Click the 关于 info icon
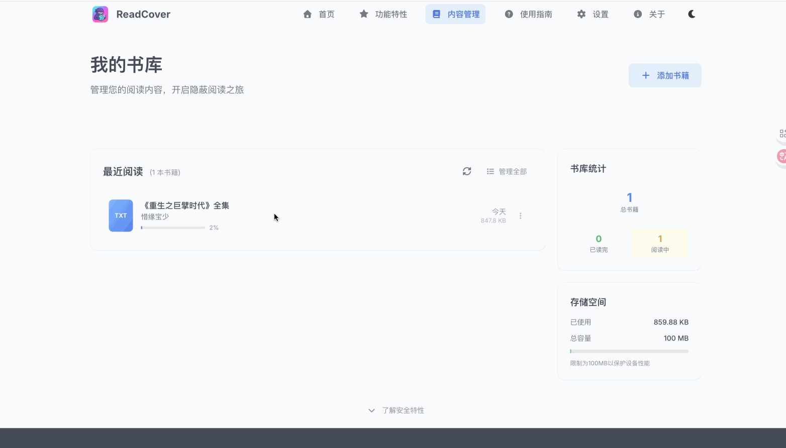 click(637, 14)
